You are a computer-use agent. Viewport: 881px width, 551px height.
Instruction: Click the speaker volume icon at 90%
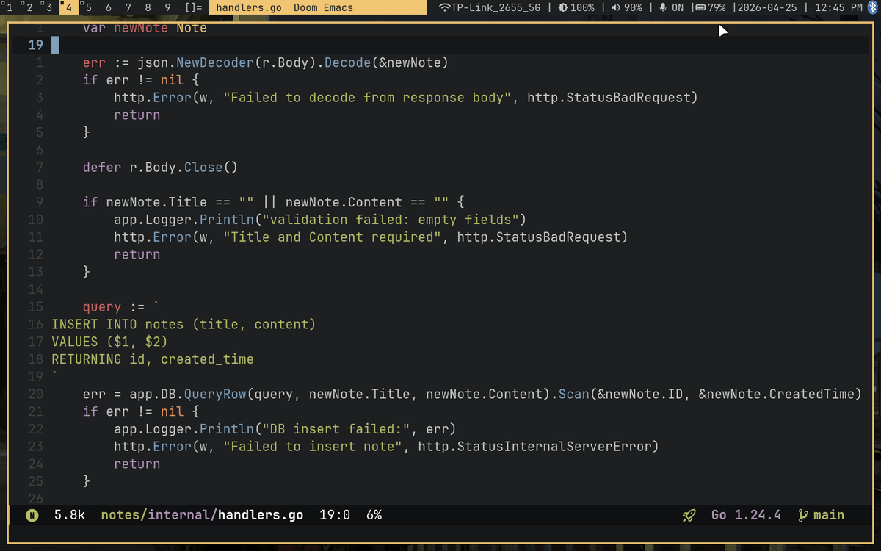pyautogui.click(x=615, y=8)
